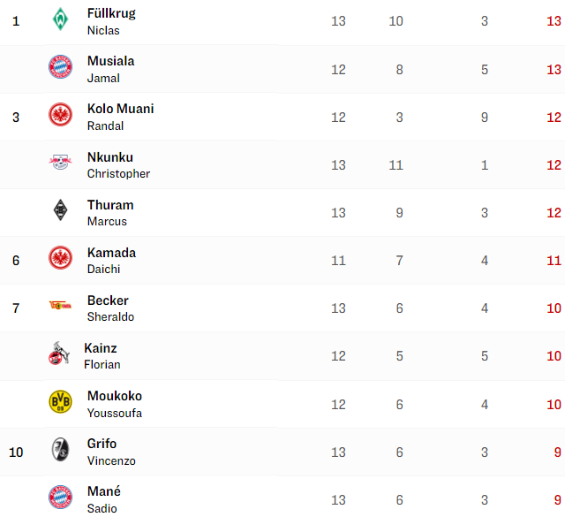Click the Werder Bremen logo beside Füllkrug
Image resolution: width=572 pixels, height=517 pixels.
pyautogui.click(x=60, y=19)
